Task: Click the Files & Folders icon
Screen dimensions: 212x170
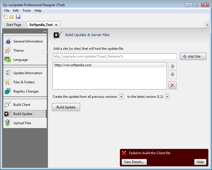Action: (x=8, y=82)
